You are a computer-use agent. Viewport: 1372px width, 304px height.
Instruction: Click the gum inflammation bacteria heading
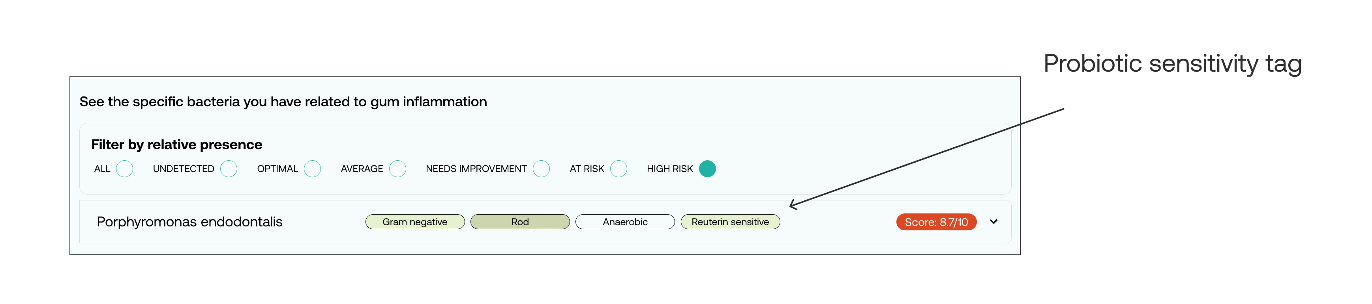click(283, 102)
